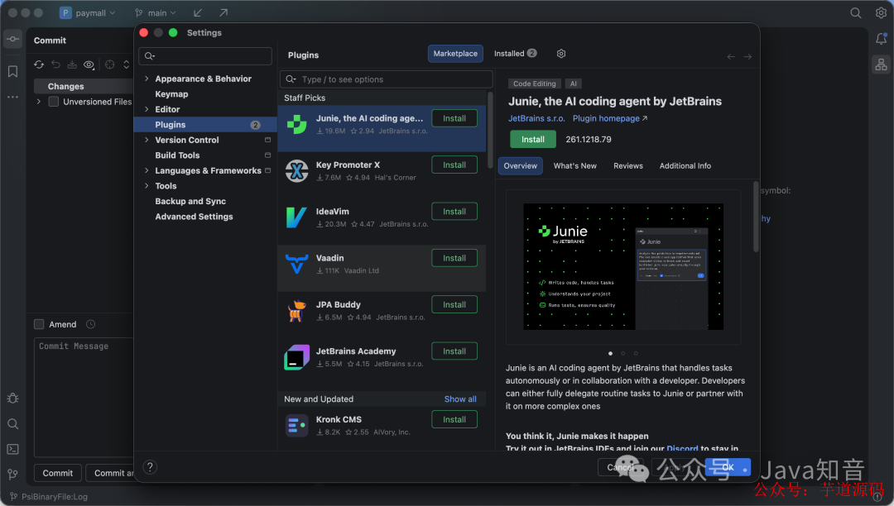Open the Terminal tool window icon

tap(12, 449)
